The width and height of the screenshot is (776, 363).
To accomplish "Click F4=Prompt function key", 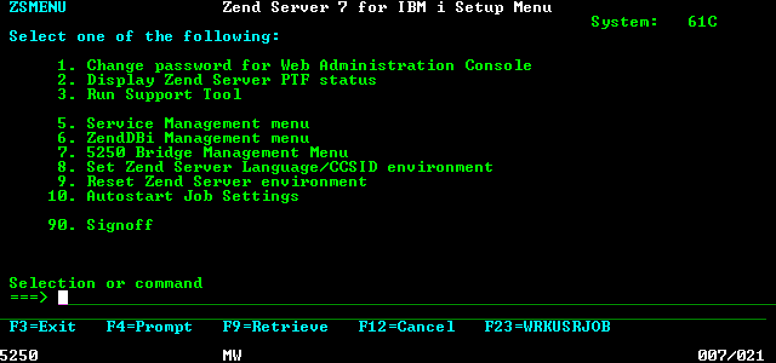I will (x=149, y=327).
